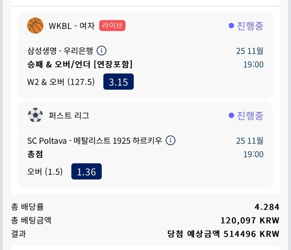Click the soccer ball icon beside 퍼스트 리그
Screen dimensions: 291x250
pyautogui.click(x=35, y=115)
